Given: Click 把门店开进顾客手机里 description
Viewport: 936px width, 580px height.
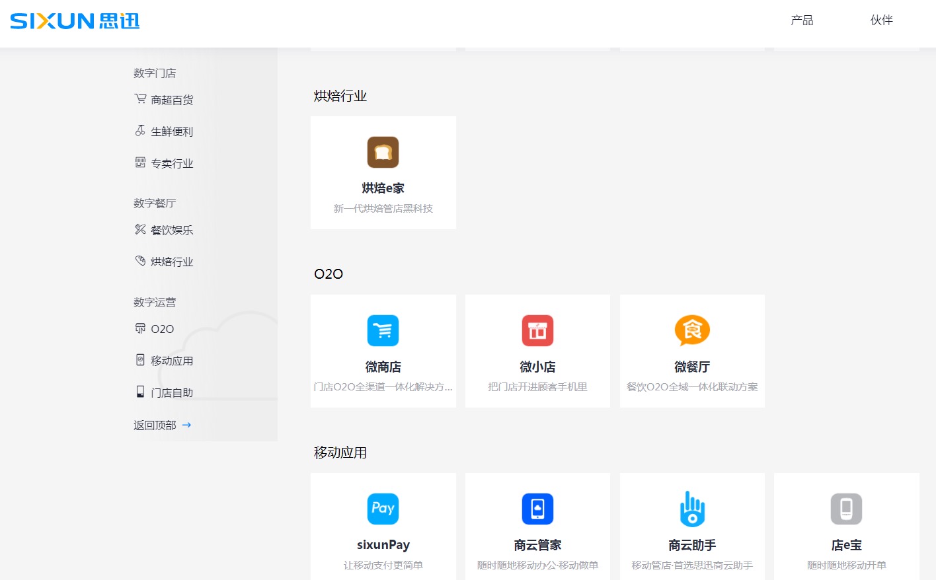Looking at the screenshot, I should 538,386.
